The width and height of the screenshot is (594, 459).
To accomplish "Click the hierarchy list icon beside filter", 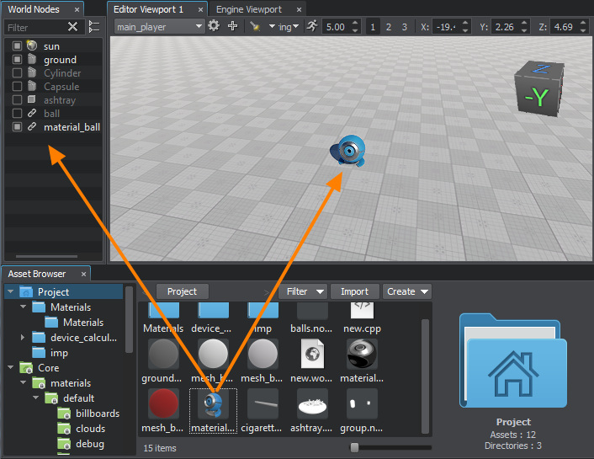I will click(x=94, y=27).
